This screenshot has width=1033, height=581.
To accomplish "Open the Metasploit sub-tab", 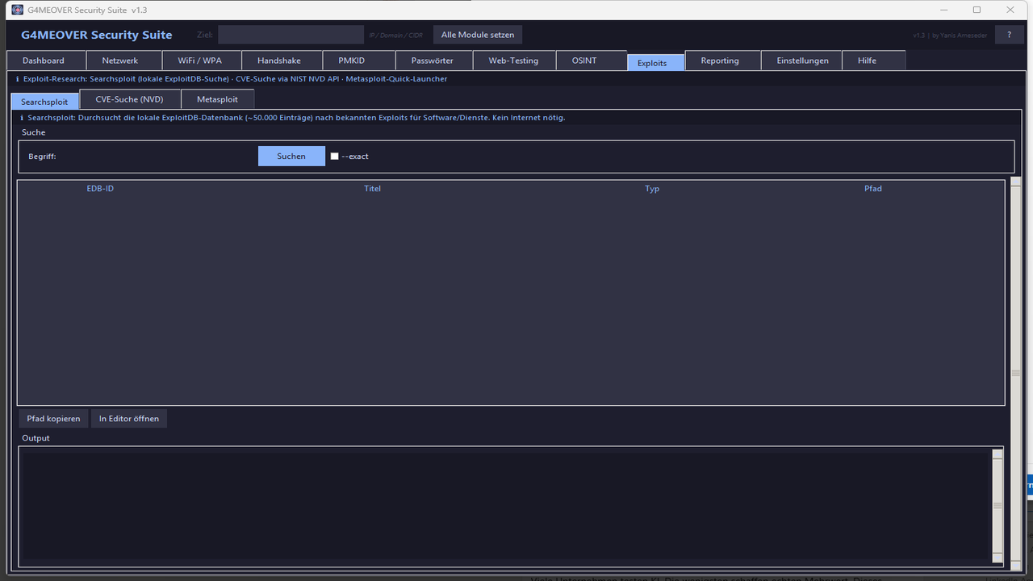I will coord(218,99).
